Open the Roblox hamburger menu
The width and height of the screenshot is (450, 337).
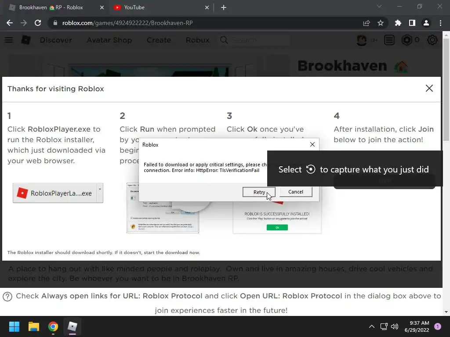click(x=9, y=40)
